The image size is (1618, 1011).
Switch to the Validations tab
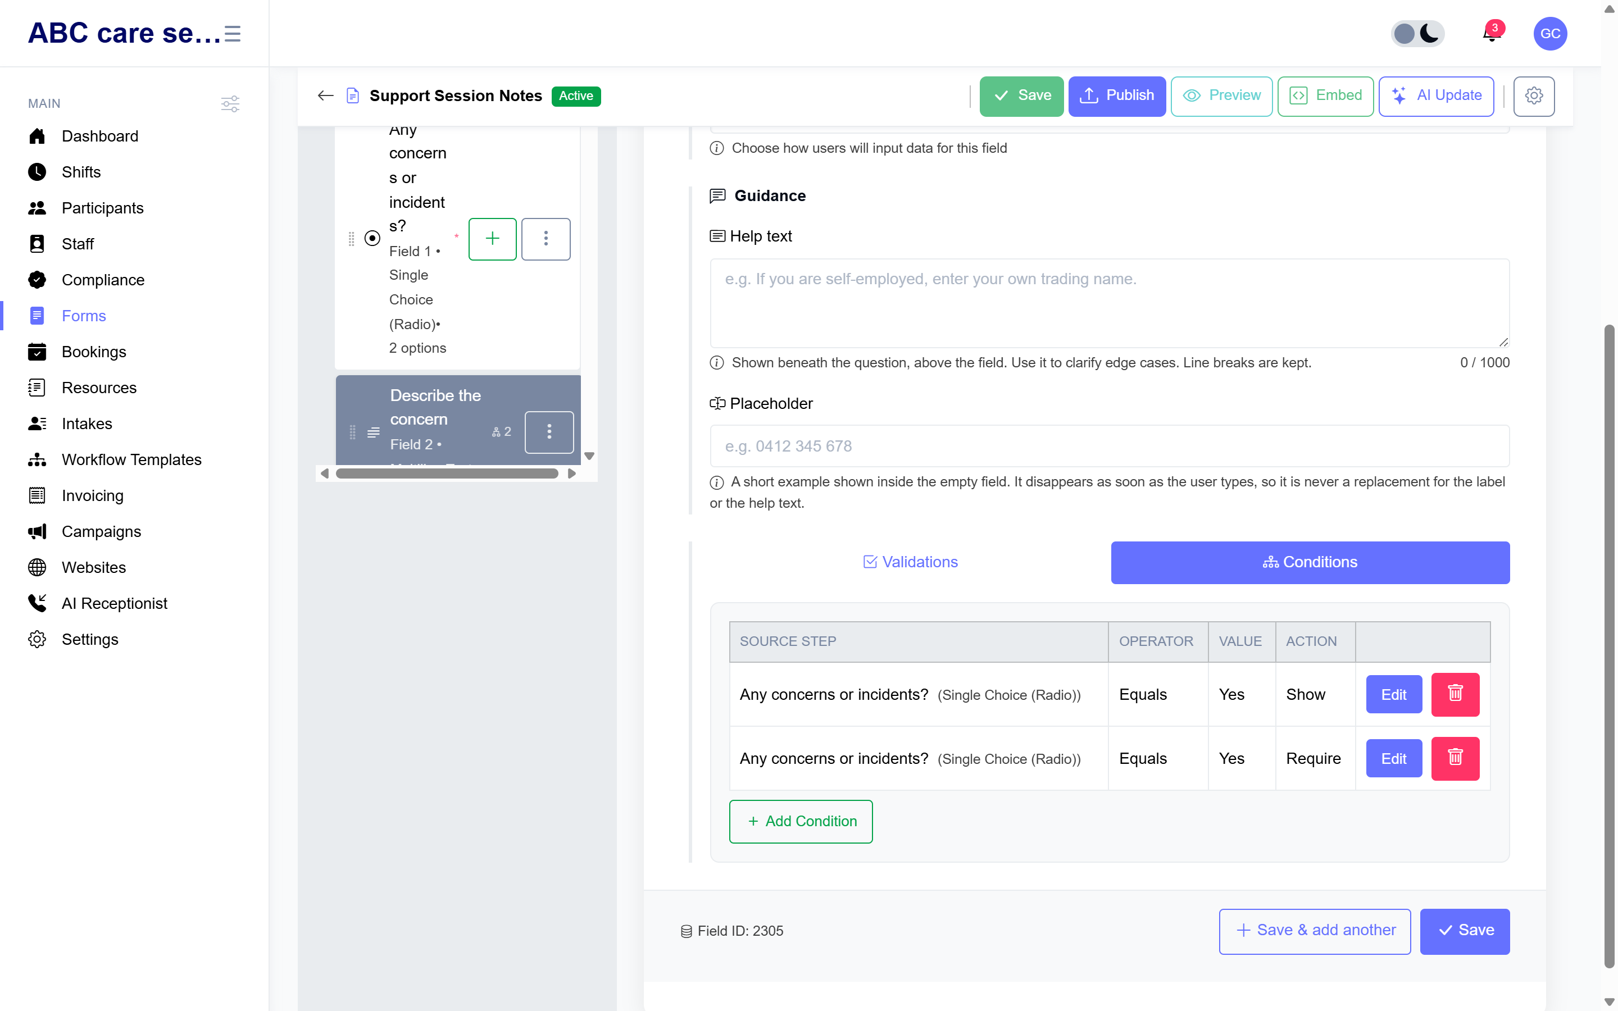coord(910,562)
